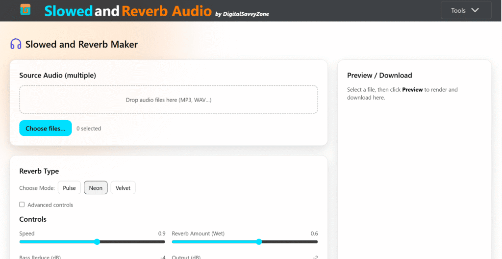The image size is (502, 259).
Task: Click the Speed slider label
Action: 27,233
